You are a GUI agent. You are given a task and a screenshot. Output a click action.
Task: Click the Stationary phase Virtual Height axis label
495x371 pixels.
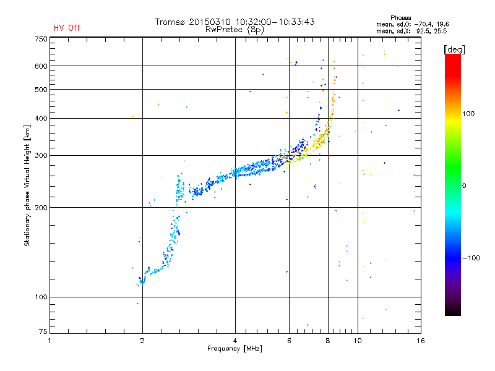(x=27, y=185)
